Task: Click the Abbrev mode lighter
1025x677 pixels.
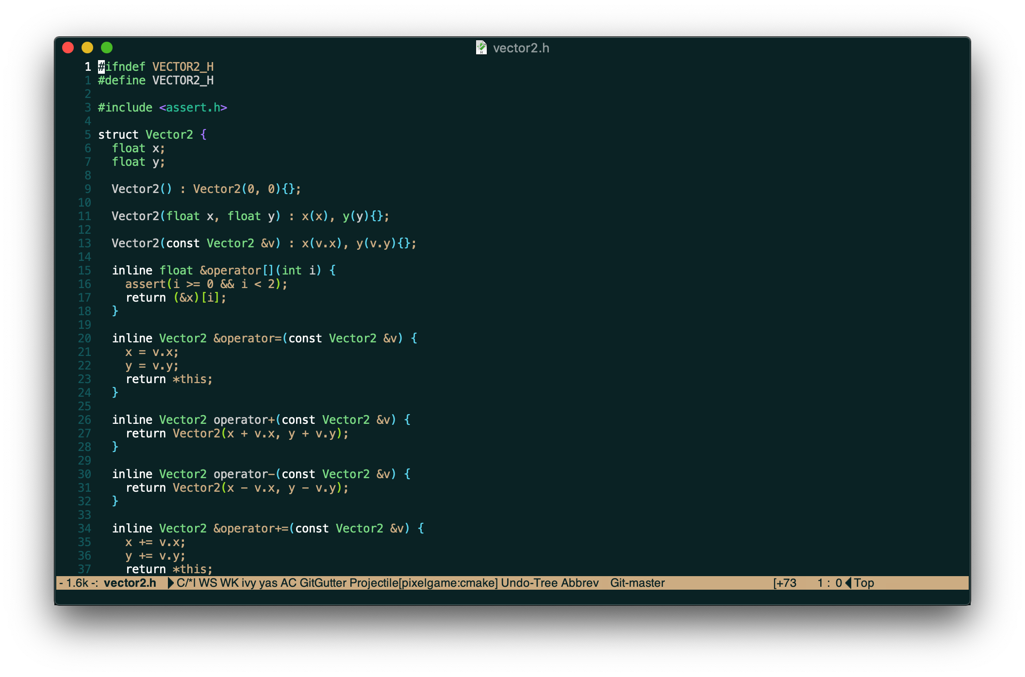Action: pos(580,583)
